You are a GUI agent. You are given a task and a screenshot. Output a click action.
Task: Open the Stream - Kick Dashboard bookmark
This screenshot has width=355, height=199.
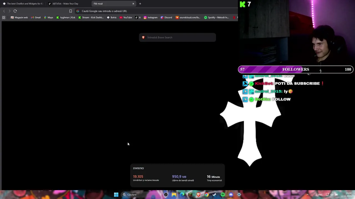pyautogui.click(x=91, y=17)
